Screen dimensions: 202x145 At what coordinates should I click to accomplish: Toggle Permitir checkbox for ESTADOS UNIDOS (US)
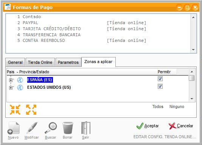point(160,86)
